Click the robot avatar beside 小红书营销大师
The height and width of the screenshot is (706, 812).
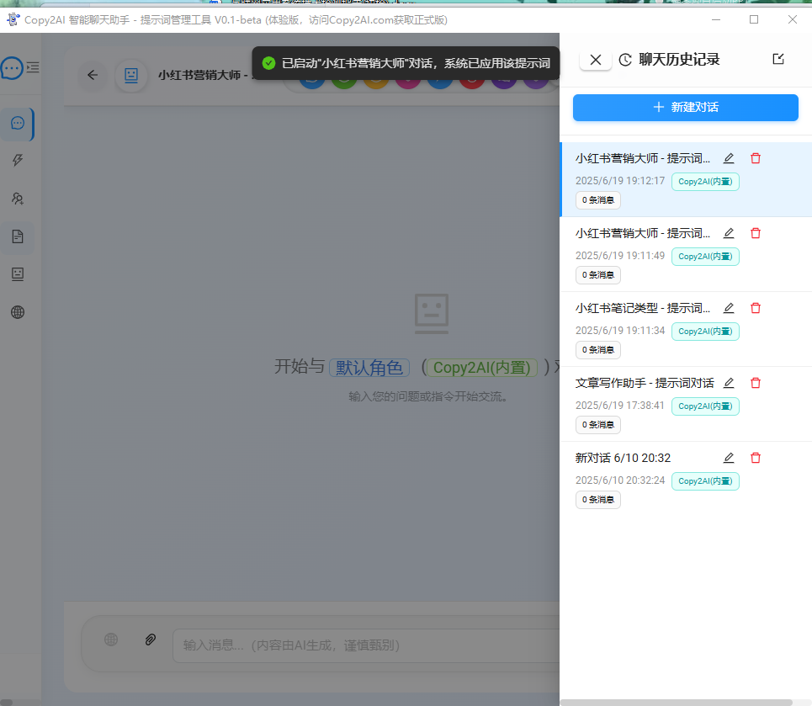click(x=131, y=76)
